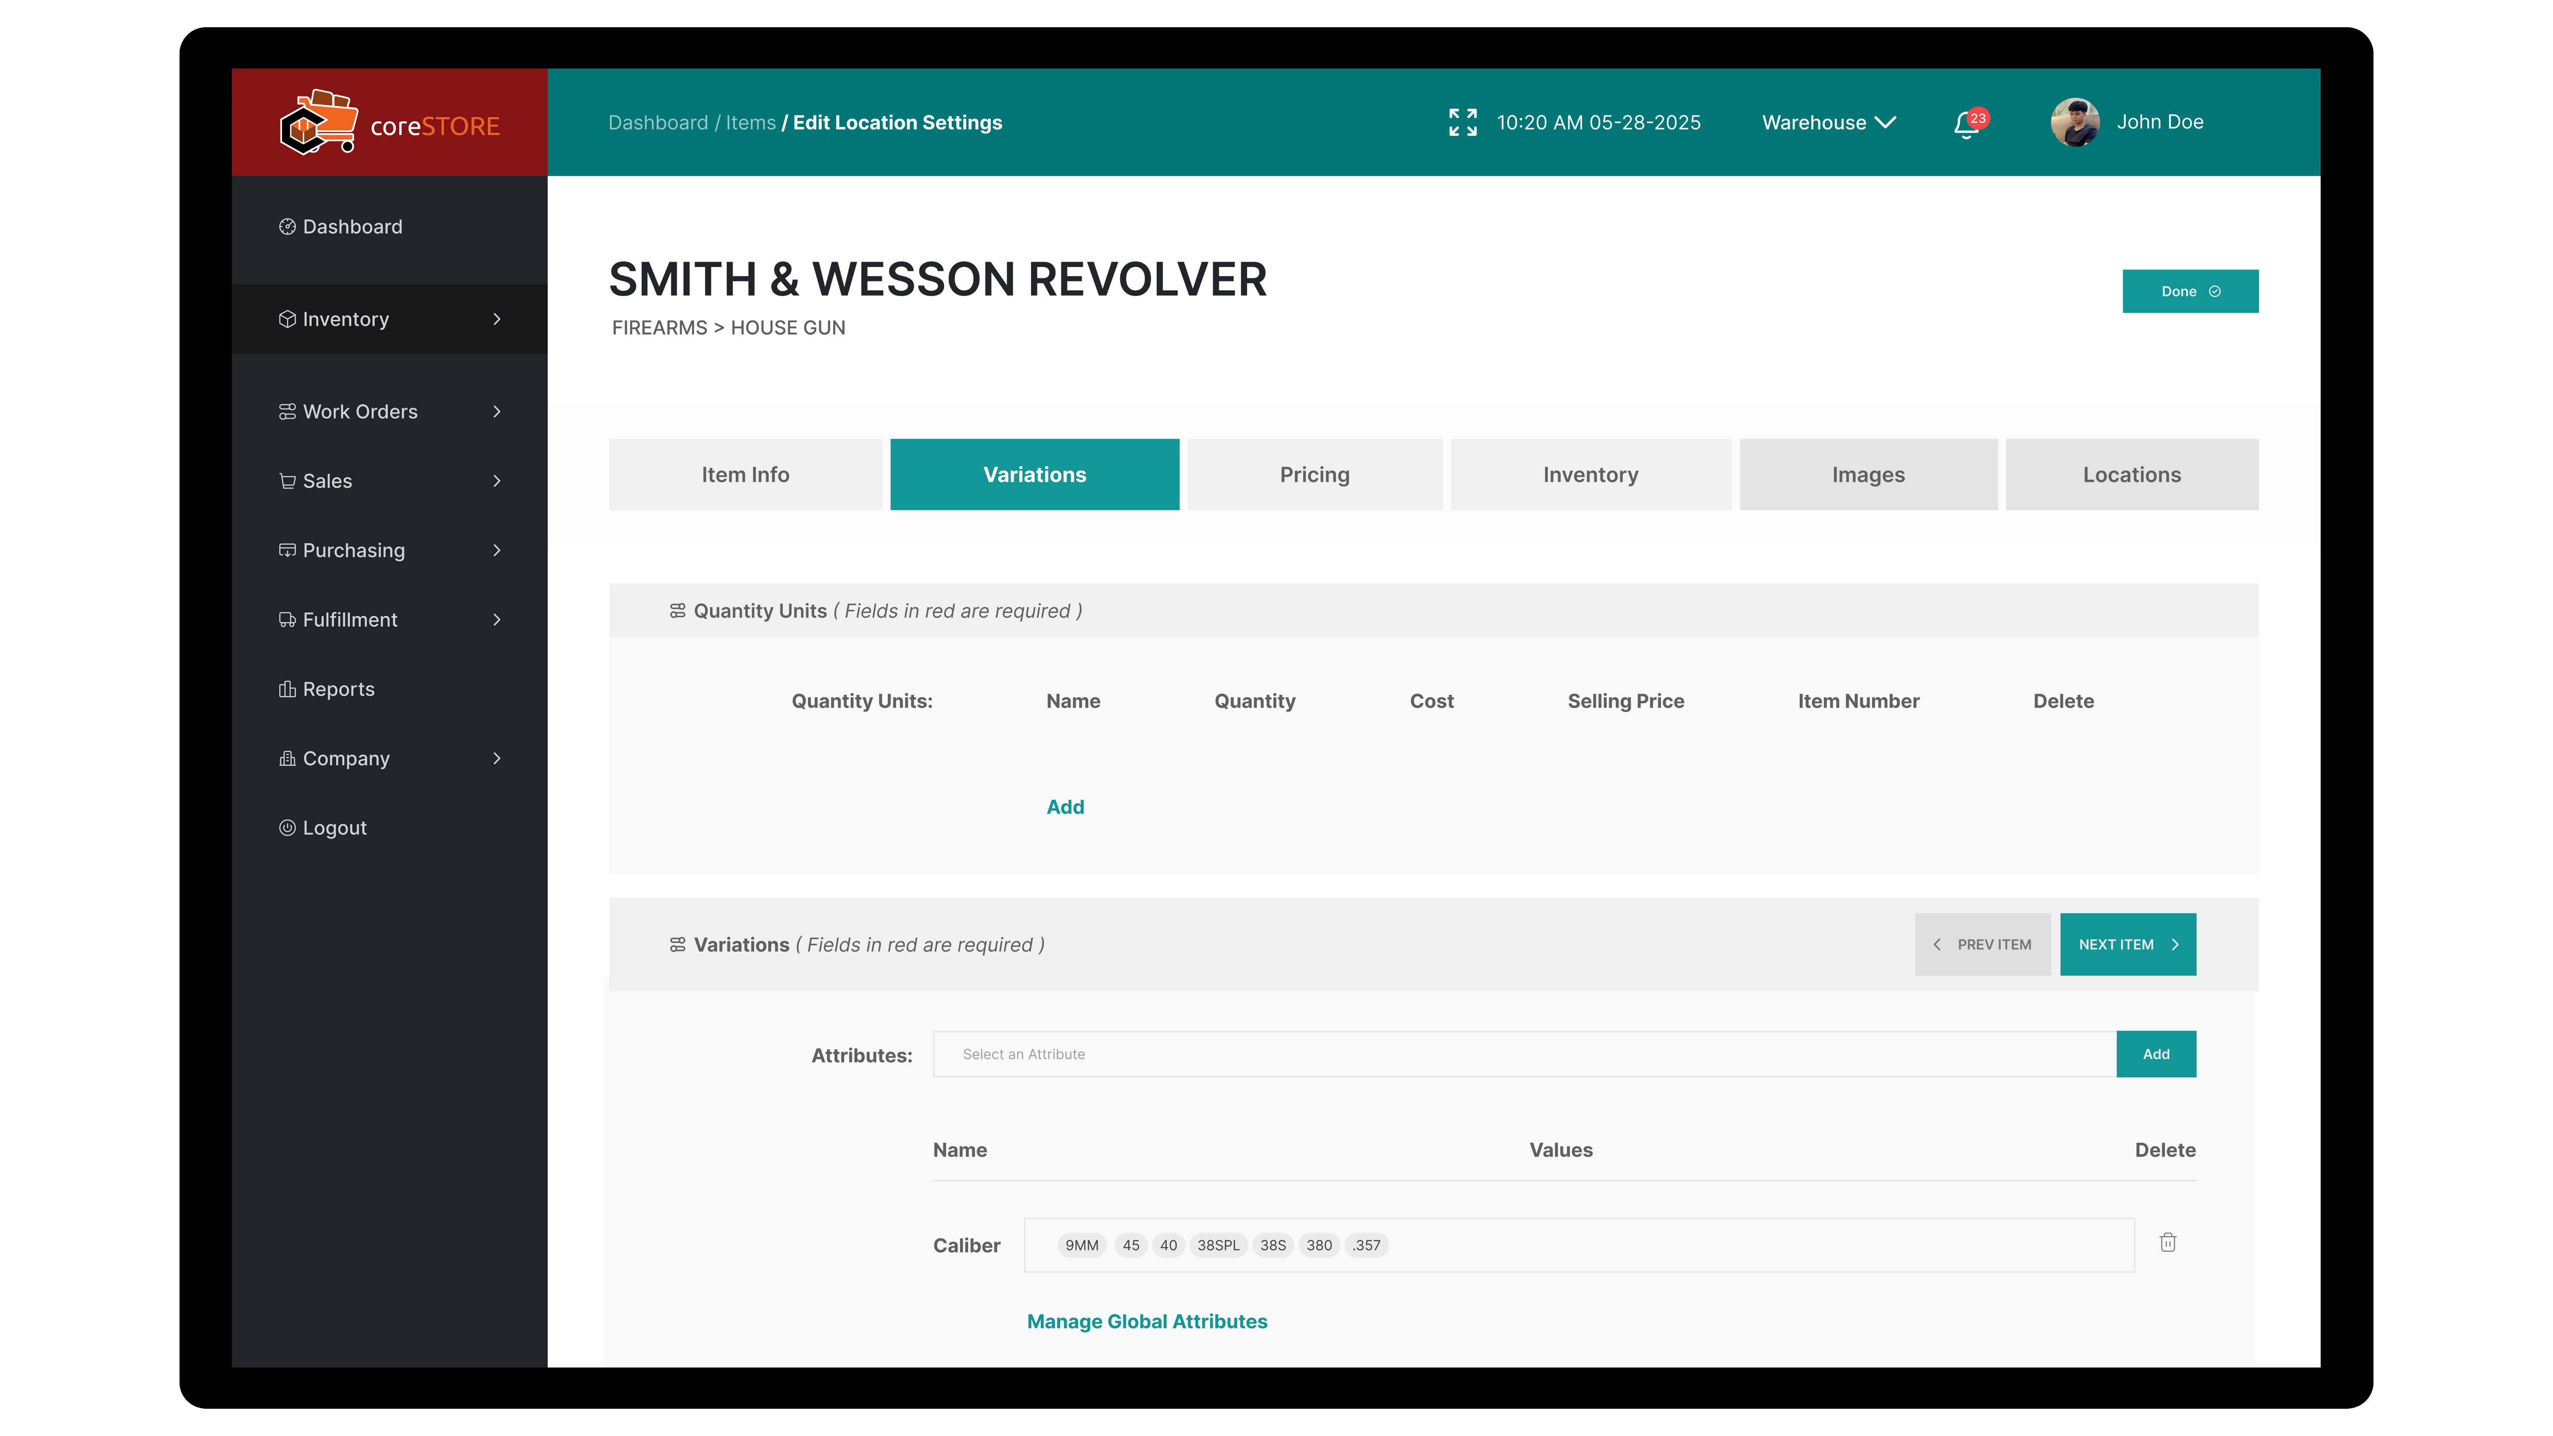The height and width of the screenshot is (1436, 2553).
Task: Open the notifications bell
Action: 1966,125
